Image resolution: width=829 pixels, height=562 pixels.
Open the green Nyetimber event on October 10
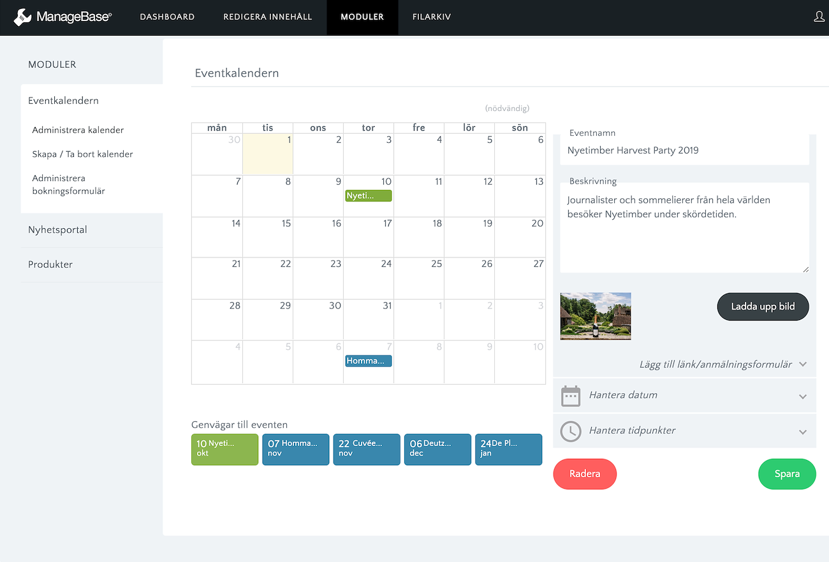pos(368,196)
